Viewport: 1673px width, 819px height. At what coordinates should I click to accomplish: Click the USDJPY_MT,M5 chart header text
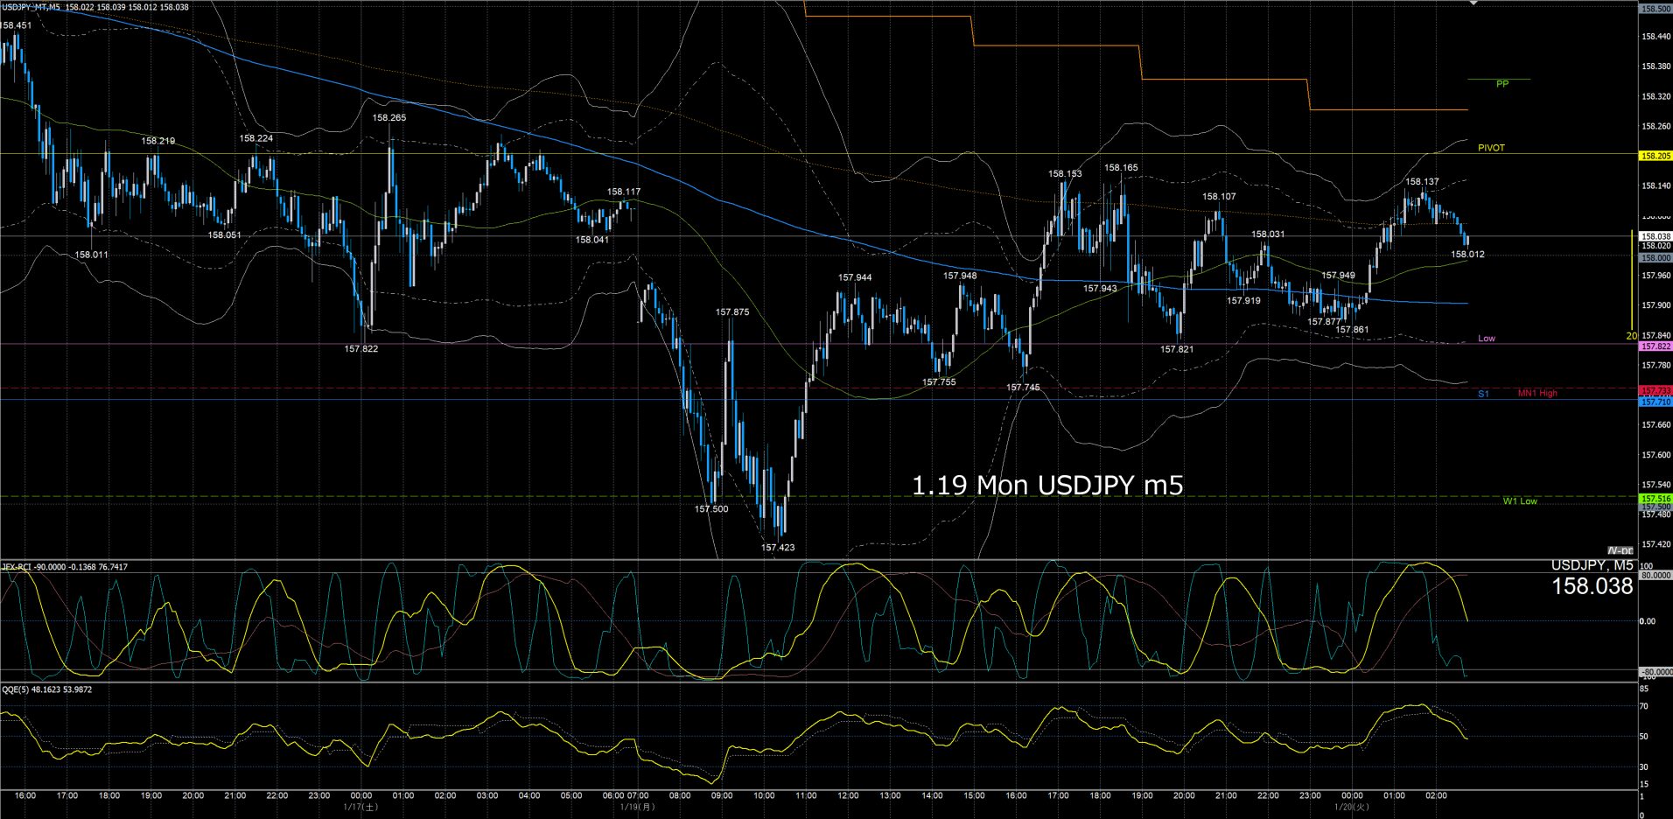coord(31,7)
